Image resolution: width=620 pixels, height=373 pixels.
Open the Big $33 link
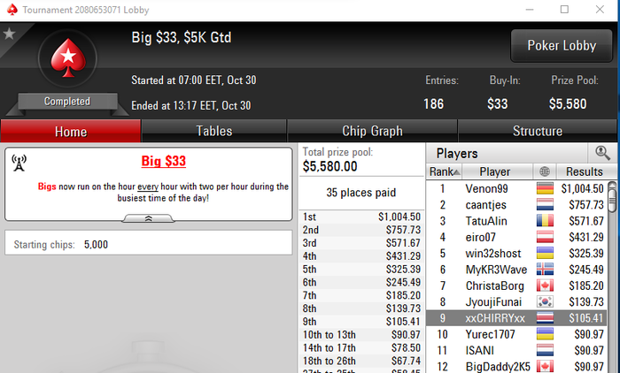[x=163, y=161]
